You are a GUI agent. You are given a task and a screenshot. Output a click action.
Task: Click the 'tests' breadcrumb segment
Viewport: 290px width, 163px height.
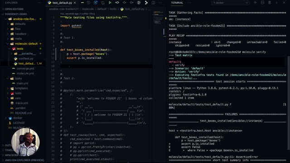113,9
